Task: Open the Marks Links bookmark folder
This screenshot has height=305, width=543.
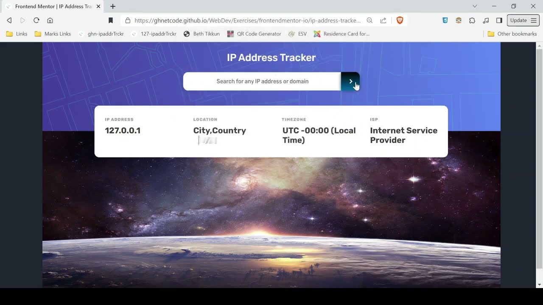Action: point(53,34)
